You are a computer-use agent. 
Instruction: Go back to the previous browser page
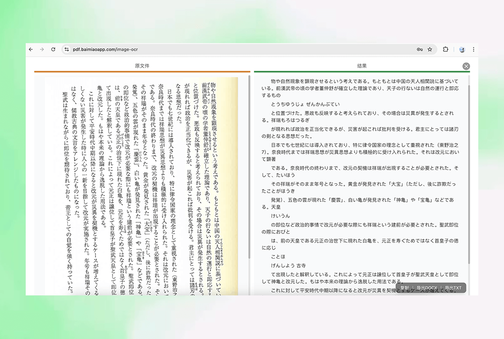[x=31, y=49]
